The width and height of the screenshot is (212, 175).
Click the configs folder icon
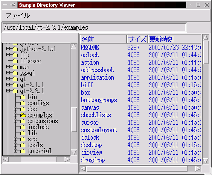tap(23, 103)
